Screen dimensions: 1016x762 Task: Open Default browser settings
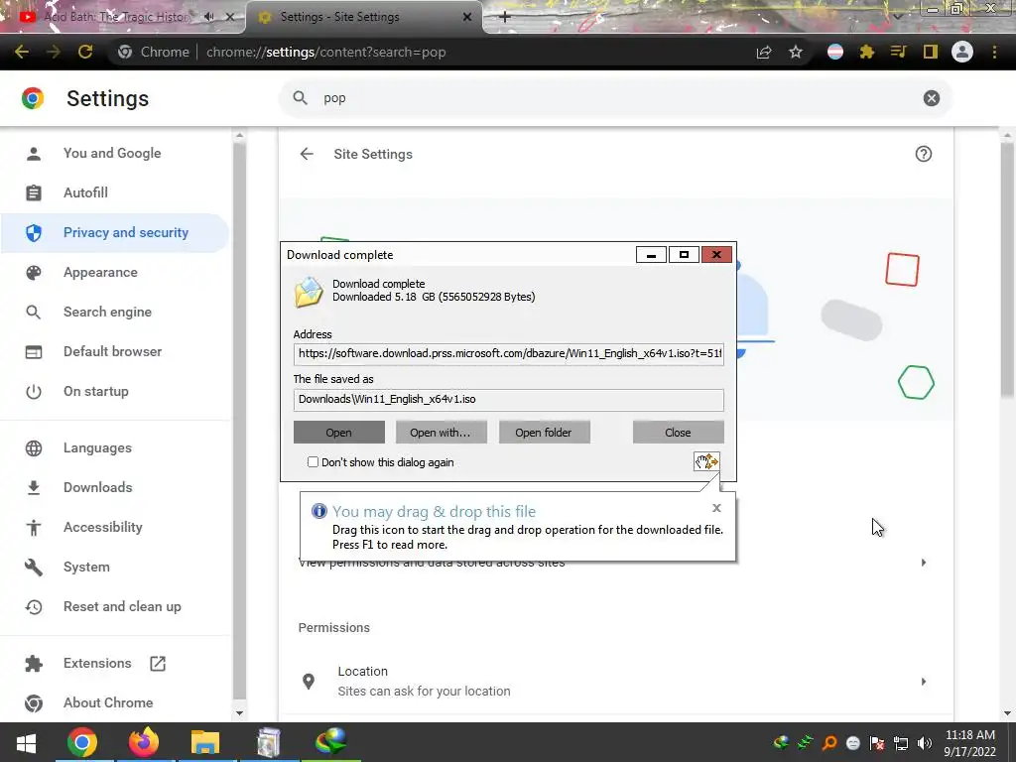115,352
